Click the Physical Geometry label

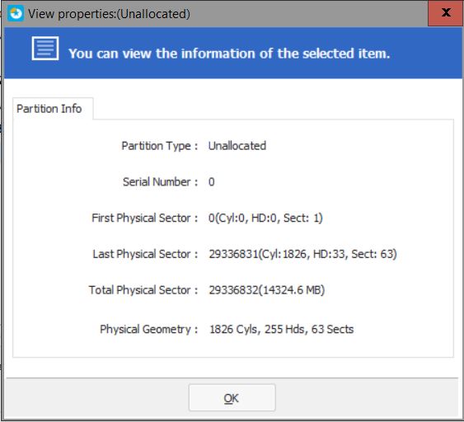149,330
